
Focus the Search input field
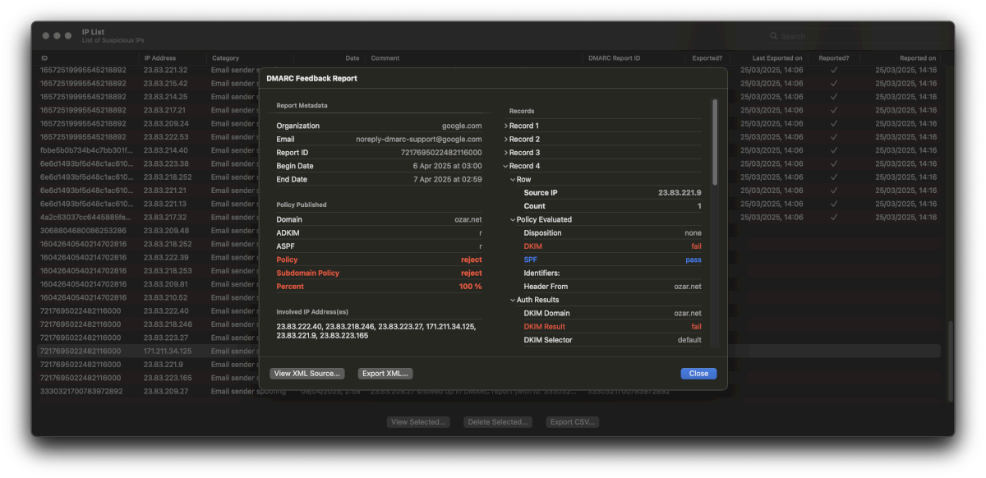pyautogui.click(x=855, y=36)
